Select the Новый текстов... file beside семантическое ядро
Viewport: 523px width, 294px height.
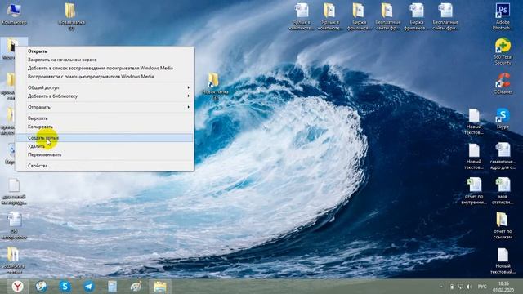[474, 156]
